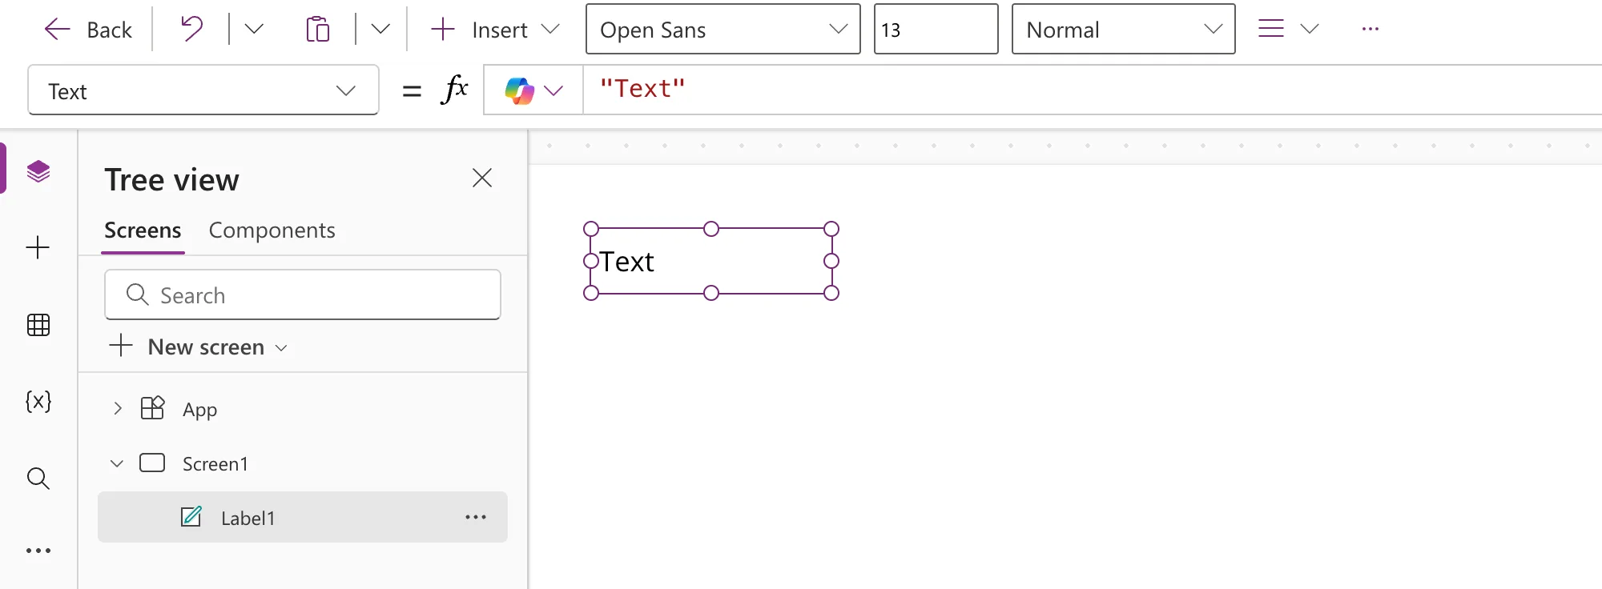Open the Variables {x} icon

click(38, 401)
